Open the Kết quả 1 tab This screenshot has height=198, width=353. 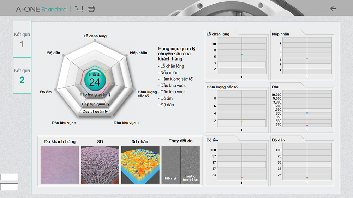(x=22, y=40)
